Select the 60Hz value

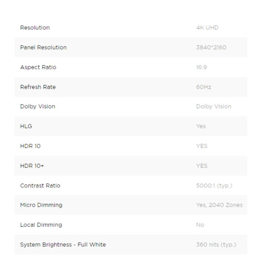203,87
